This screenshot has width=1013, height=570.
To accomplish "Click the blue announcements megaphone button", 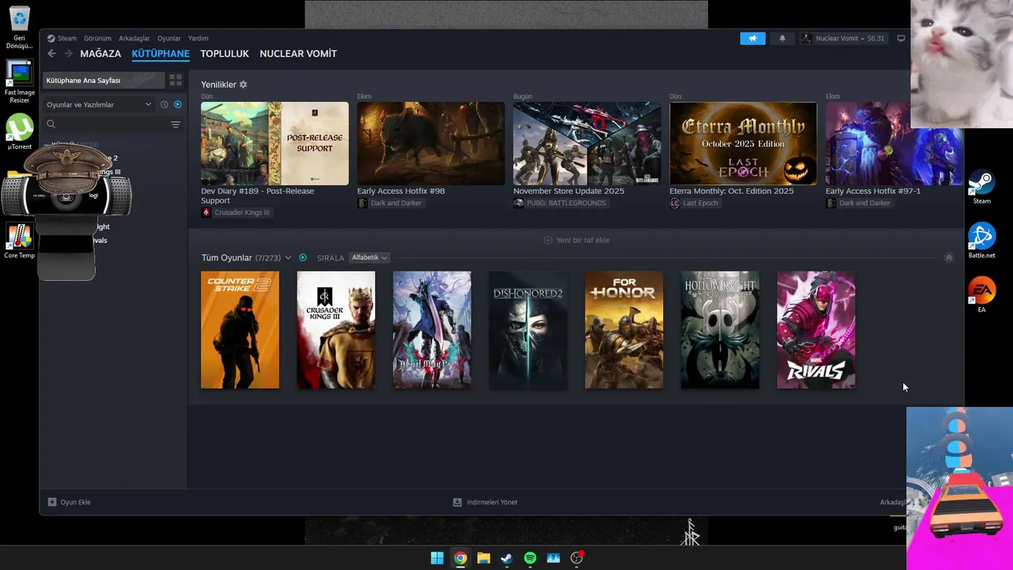I will point(753,38).
